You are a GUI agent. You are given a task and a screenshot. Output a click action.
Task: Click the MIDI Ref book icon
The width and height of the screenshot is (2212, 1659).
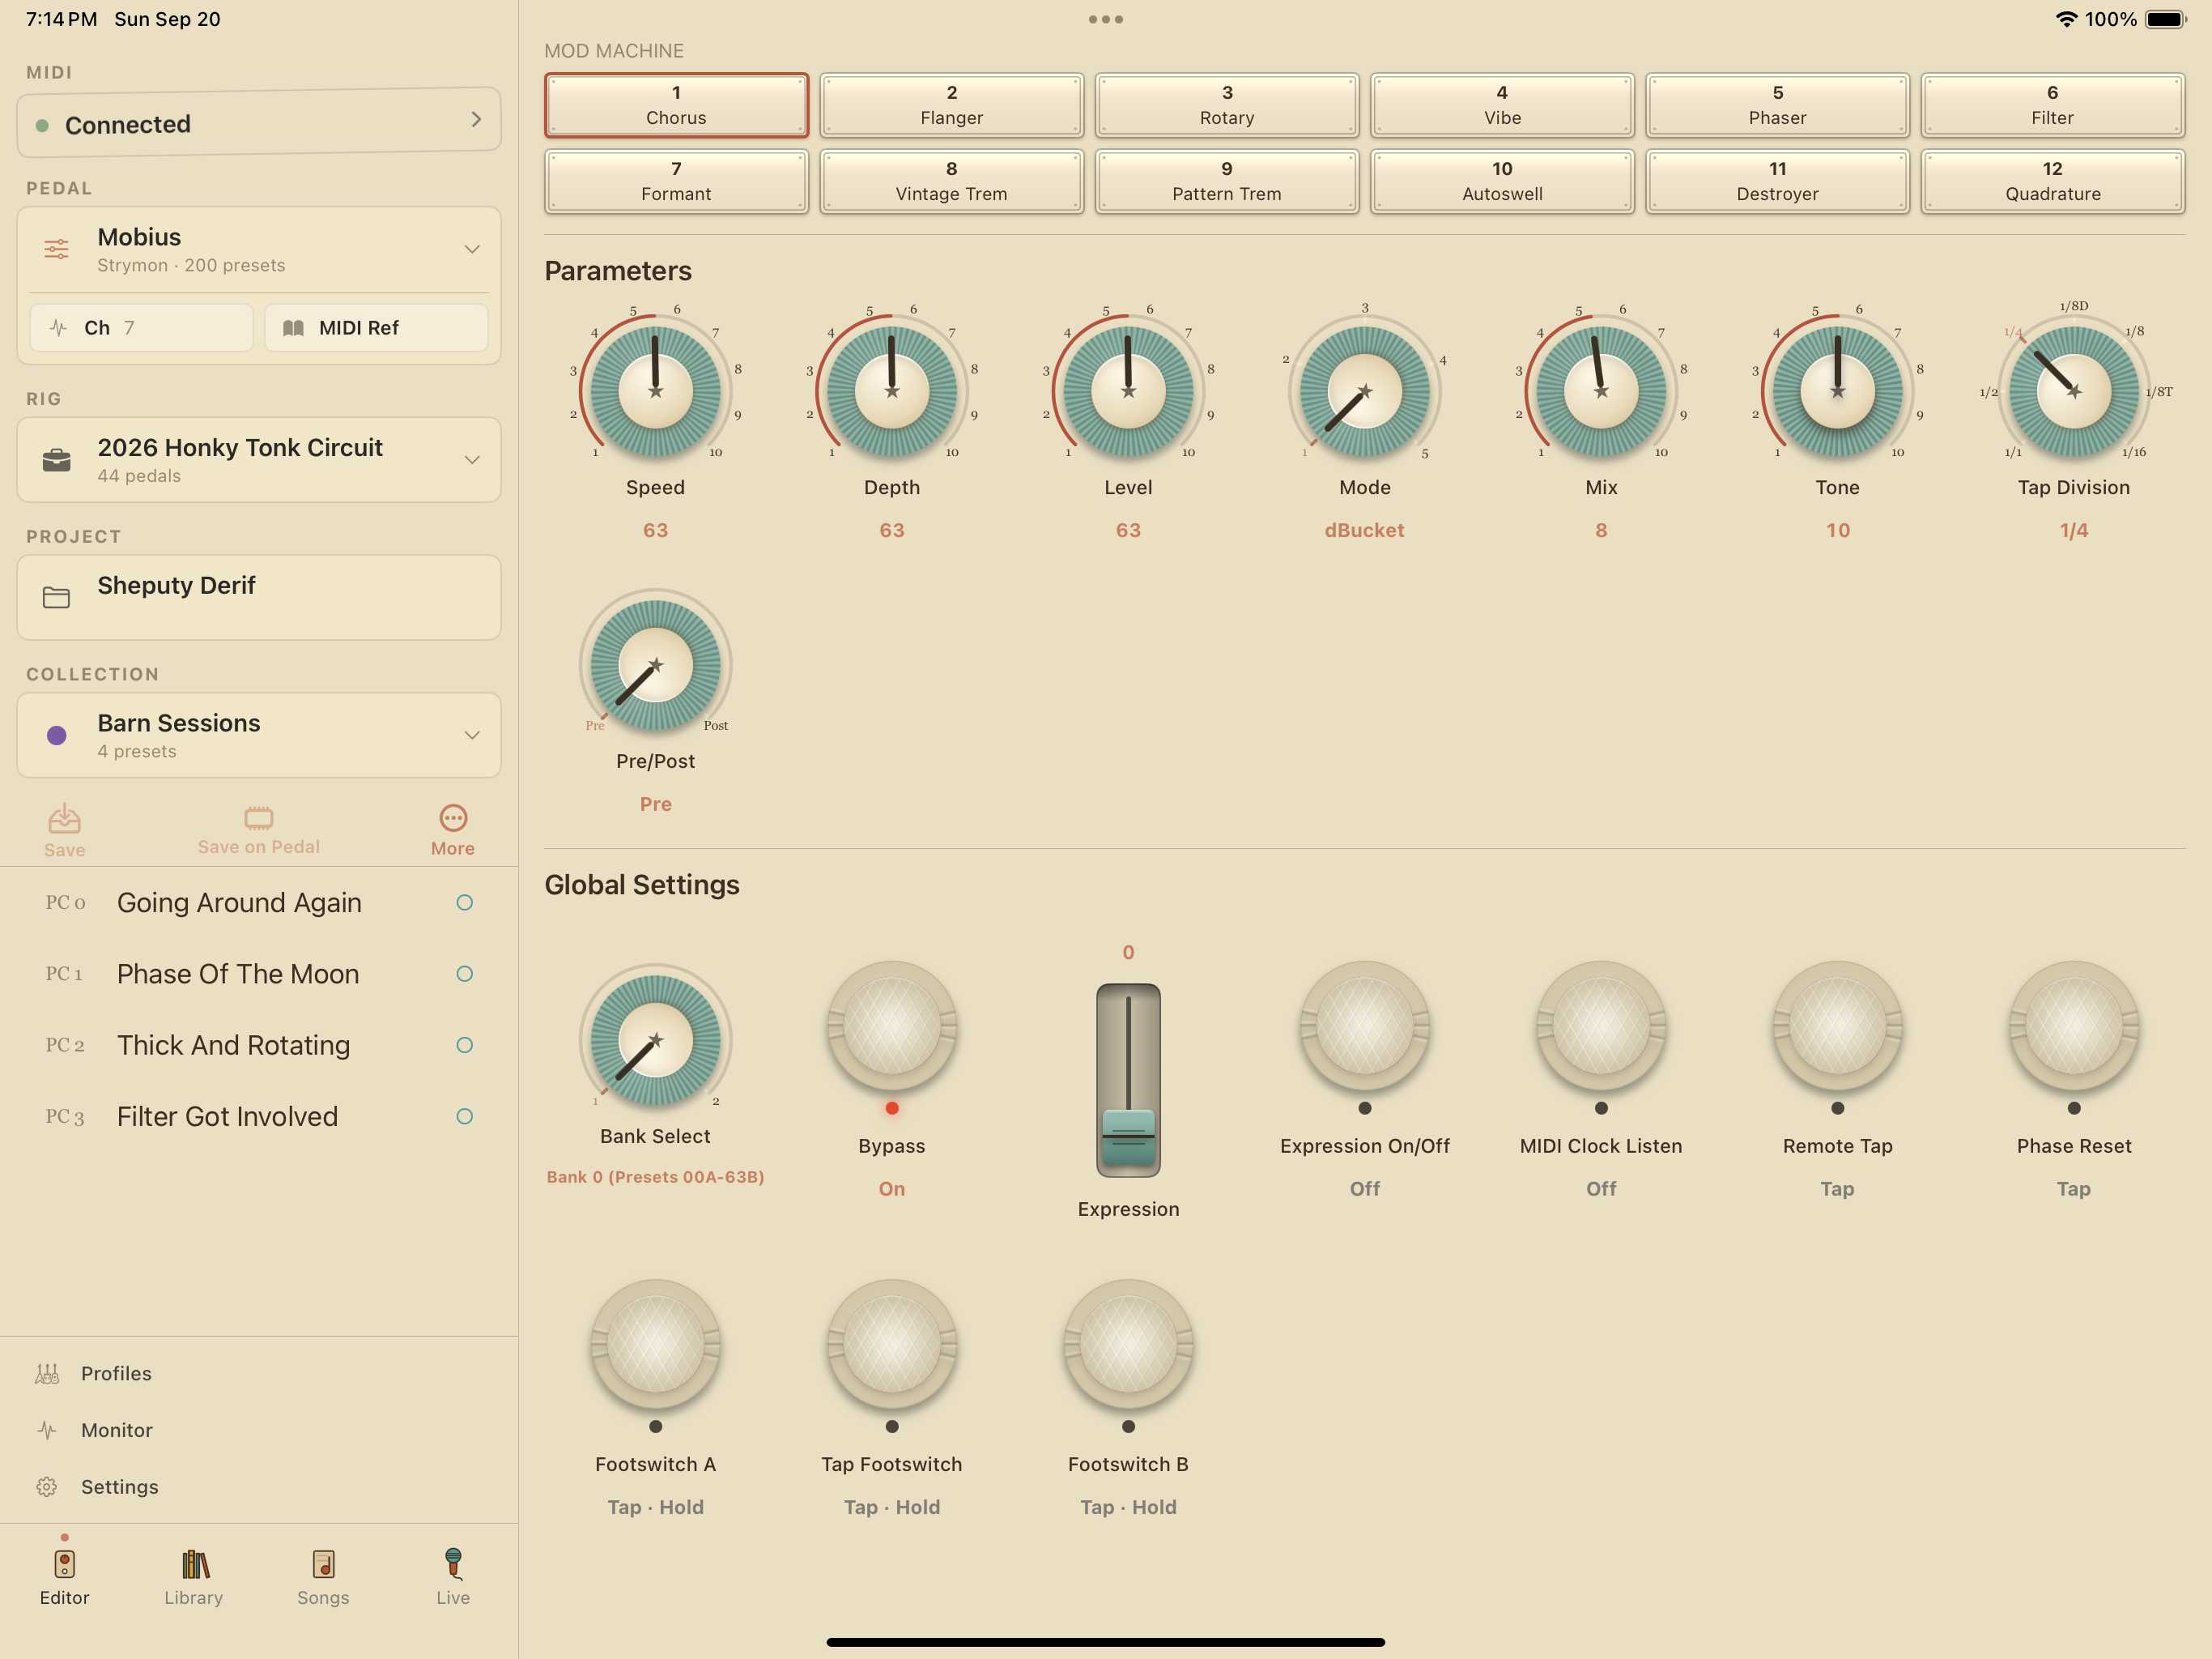coord(293,328)
